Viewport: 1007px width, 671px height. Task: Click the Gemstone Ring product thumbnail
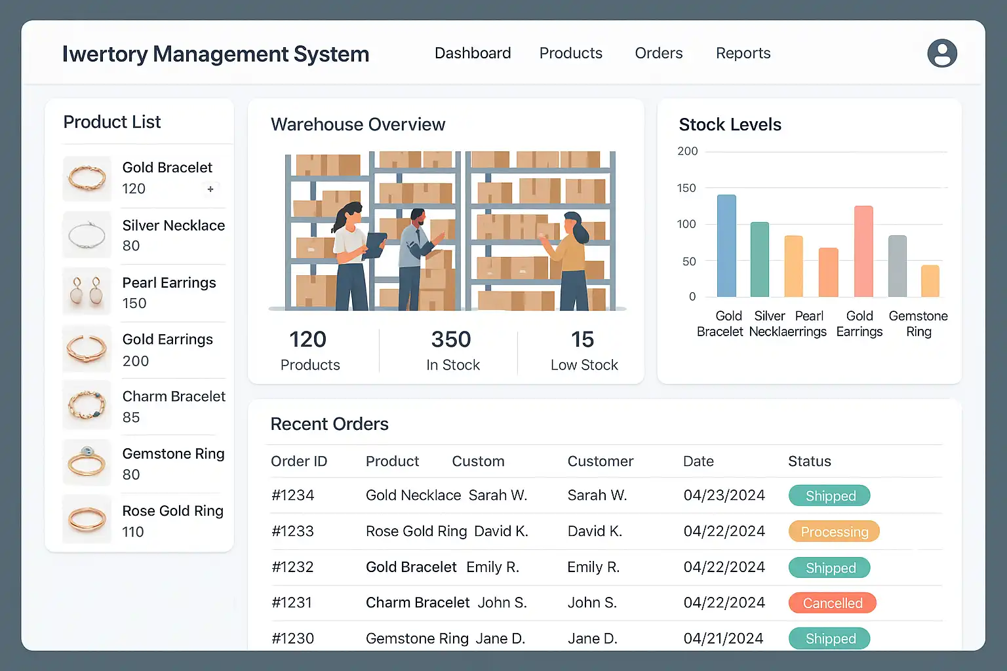[x=87, y=463]
